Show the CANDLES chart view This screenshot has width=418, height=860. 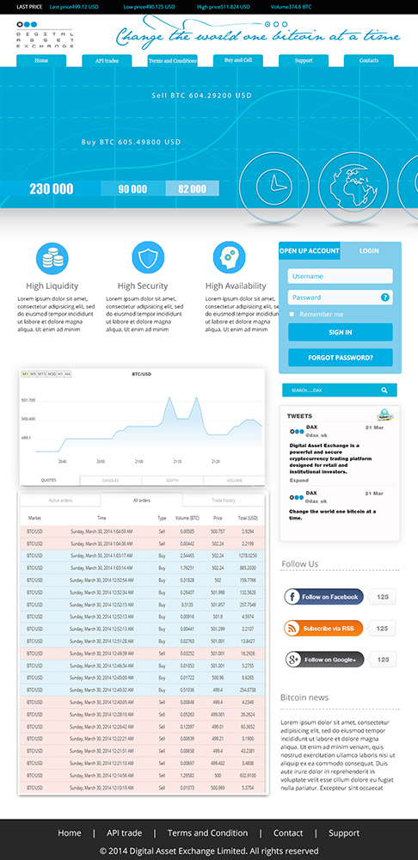tap(111, 481)
